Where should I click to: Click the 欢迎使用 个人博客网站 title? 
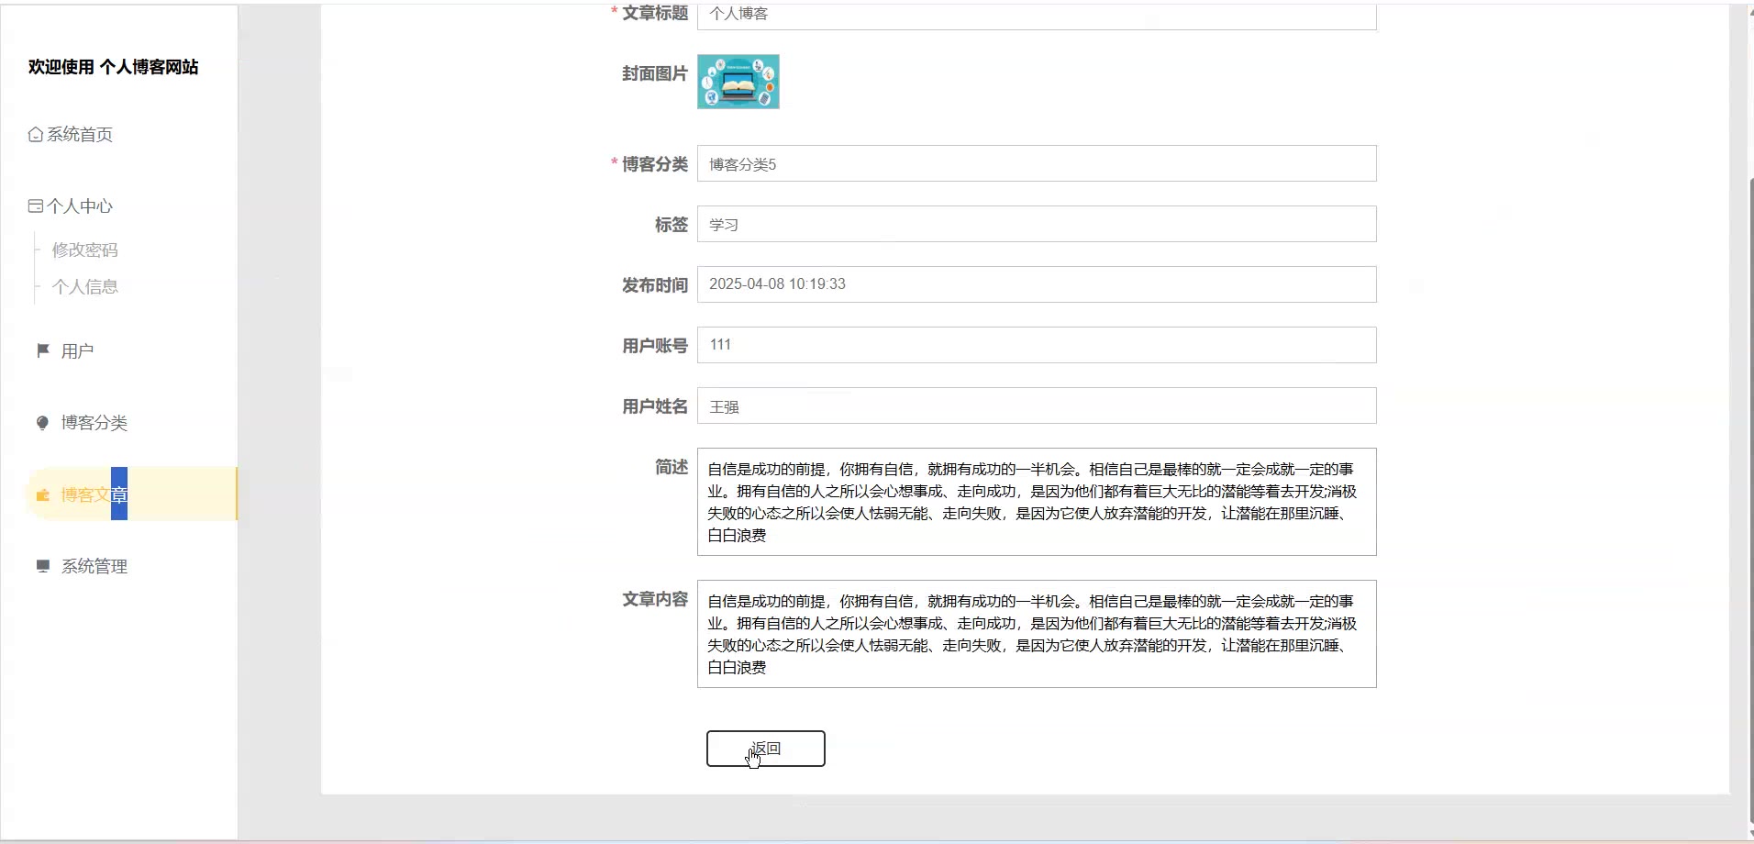[113, 67]
